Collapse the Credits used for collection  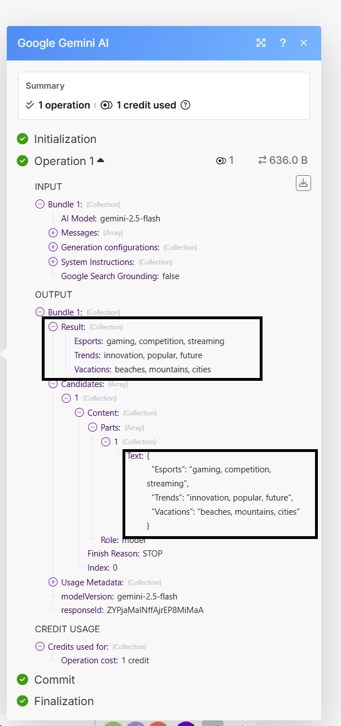click(x=40, y=646)
